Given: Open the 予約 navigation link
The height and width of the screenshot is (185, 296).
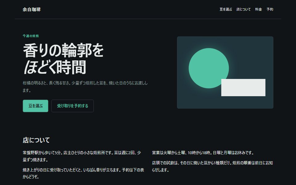Looking at the screenshot, I should click(x=270, y=9).
